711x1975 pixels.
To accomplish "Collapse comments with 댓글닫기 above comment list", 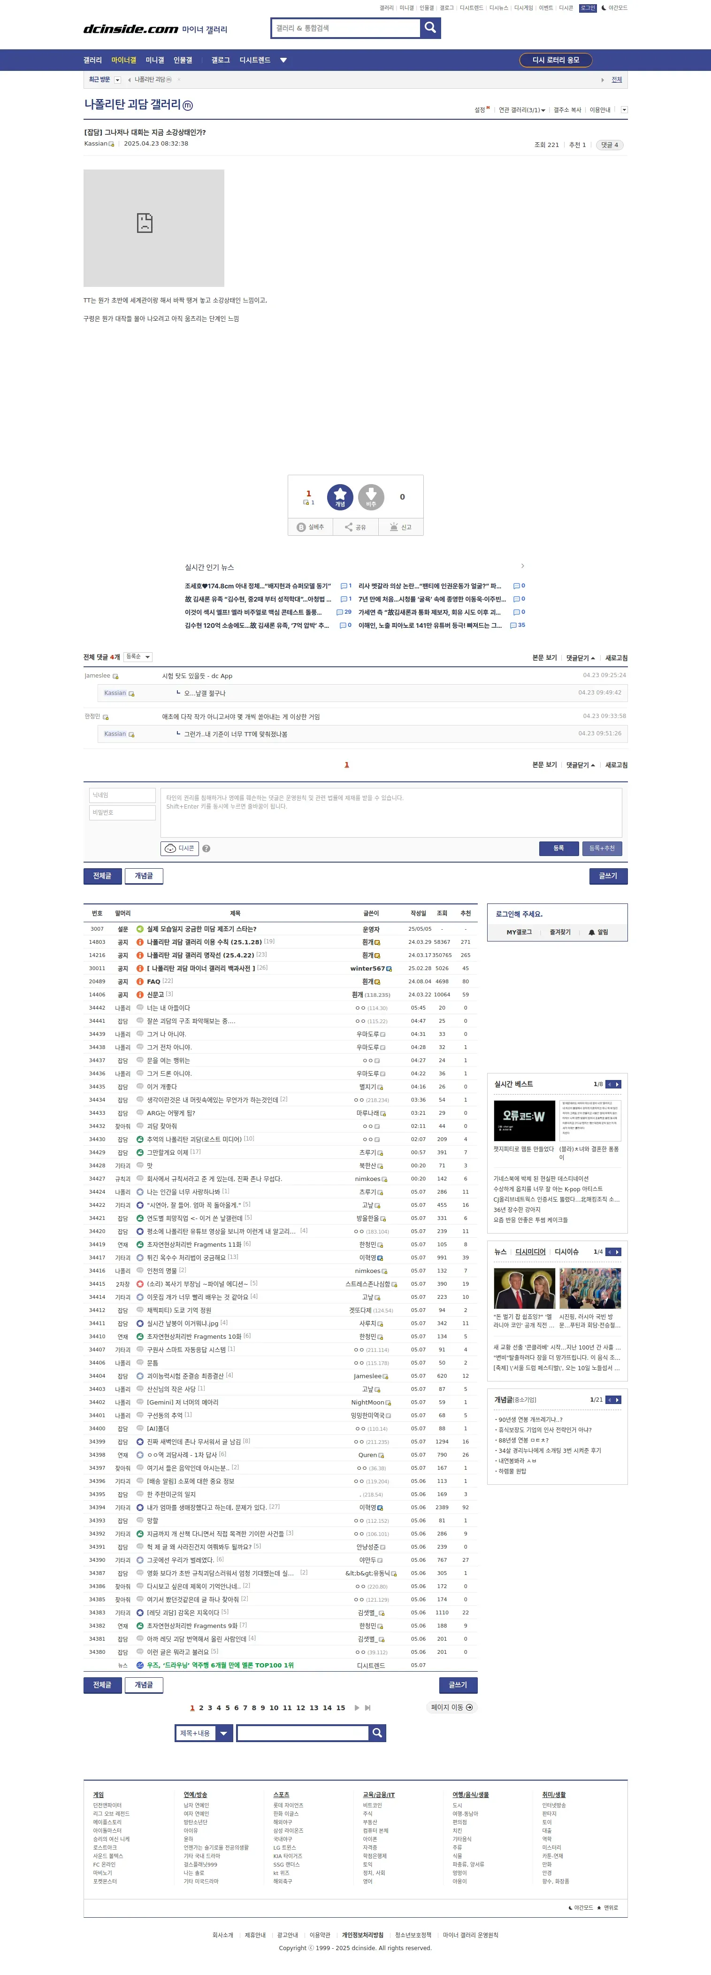I will click(x=581, y=658).
